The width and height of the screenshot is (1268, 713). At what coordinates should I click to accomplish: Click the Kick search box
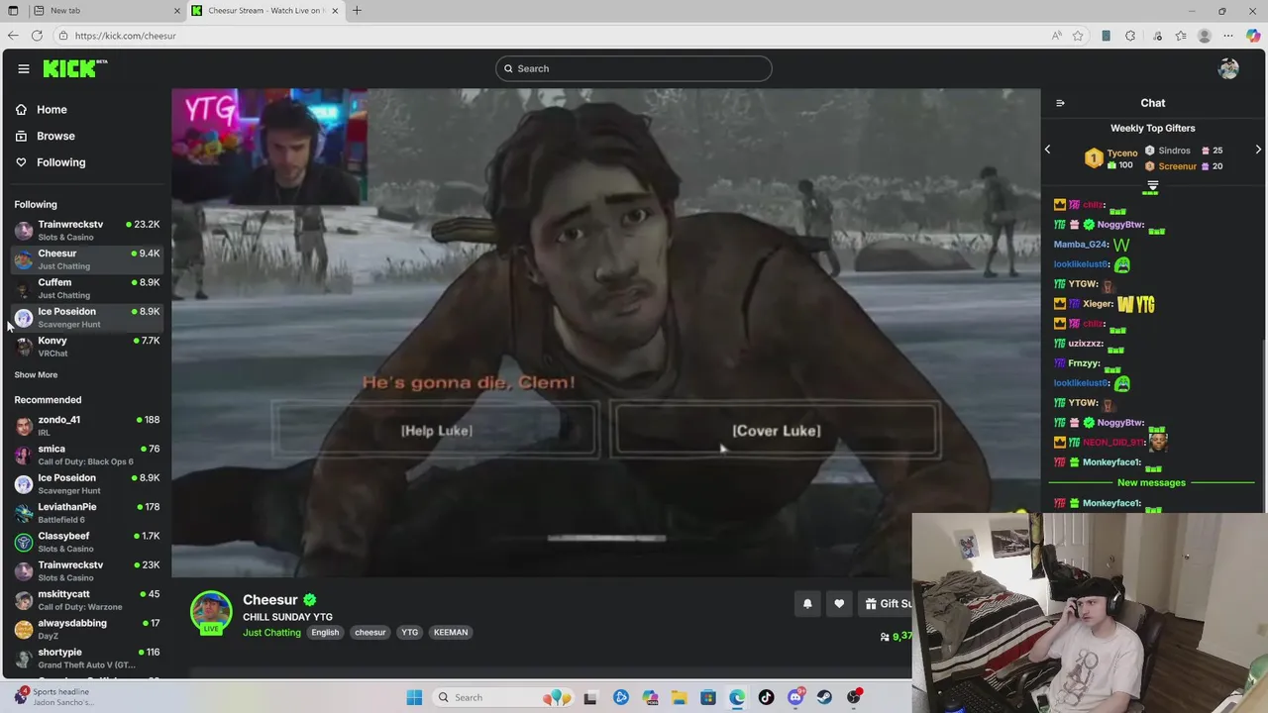click(634, 68)
